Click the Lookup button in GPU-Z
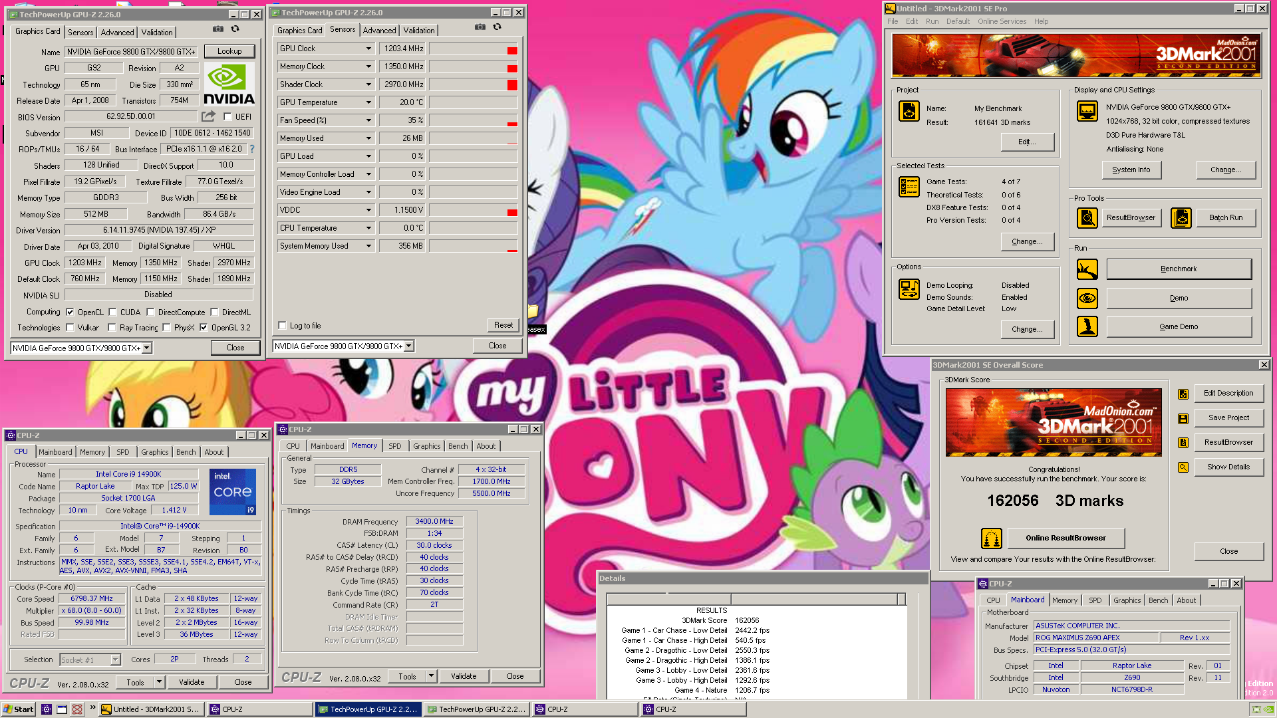This screenshot has width=1277, height=718. coord(229,51)
